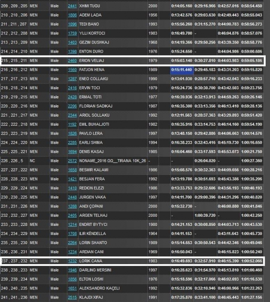270x302 pixels.
Task: Open bib 2441 link for Xhimi Tugu
Action: point(72,6)
